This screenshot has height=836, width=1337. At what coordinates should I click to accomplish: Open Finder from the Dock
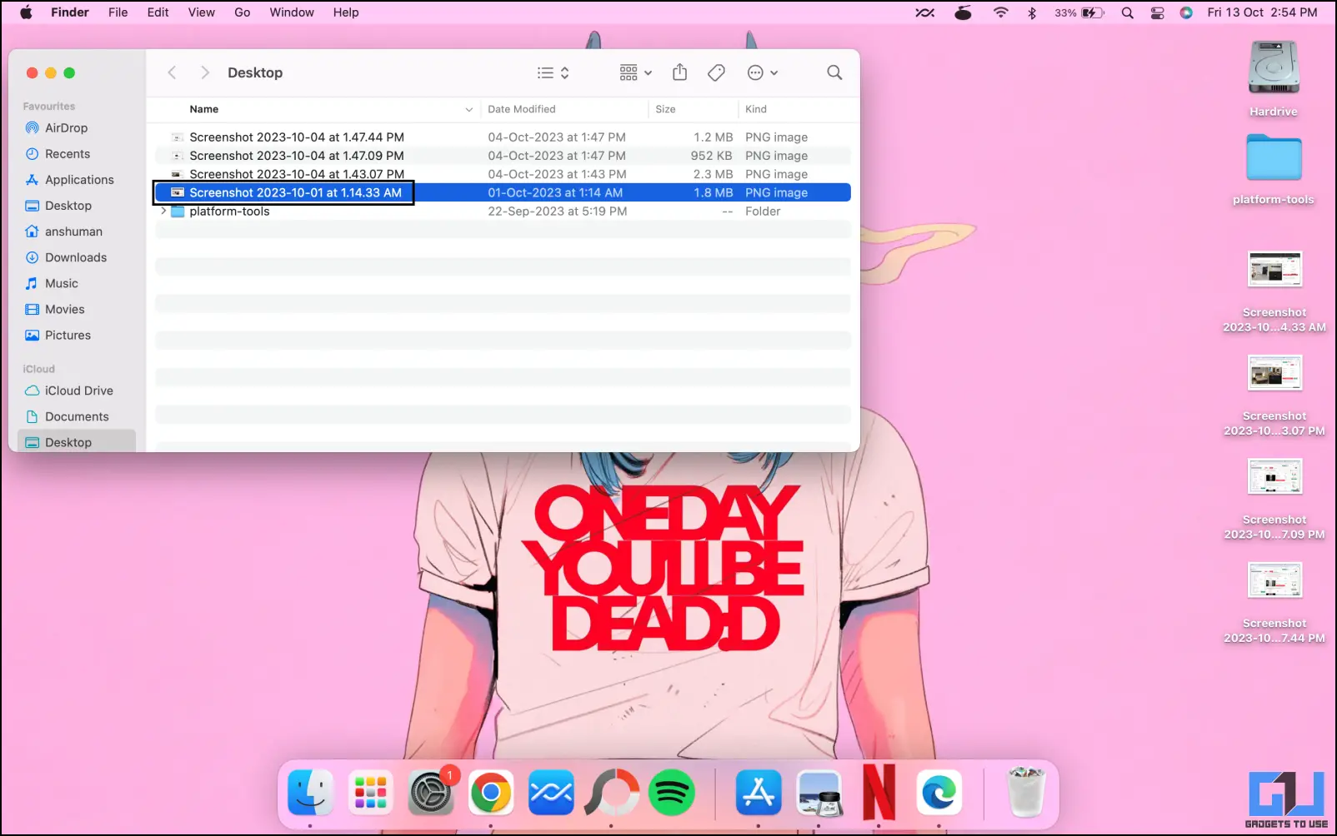[310, 792]
